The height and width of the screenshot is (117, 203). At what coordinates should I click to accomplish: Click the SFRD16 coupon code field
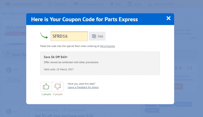point(69,36)
